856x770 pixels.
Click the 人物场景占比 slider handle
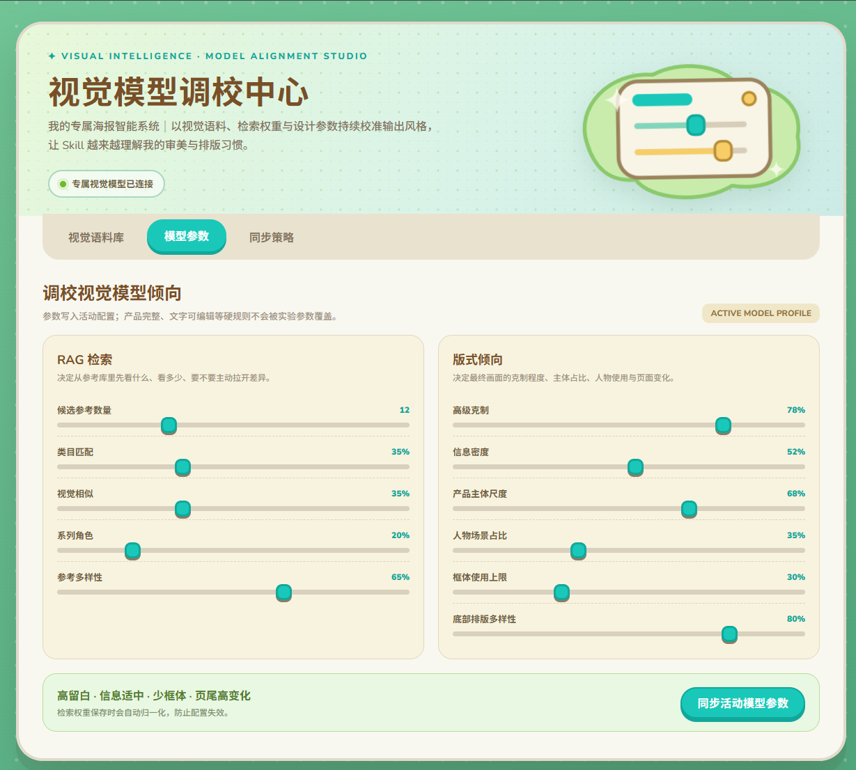pos(578,551)
